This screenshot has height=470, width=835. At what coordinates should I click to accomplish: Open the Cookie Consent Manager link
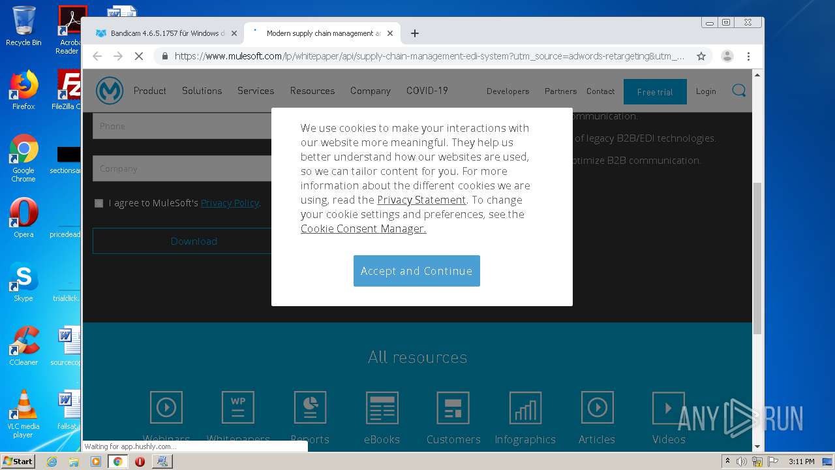coord(363,228)
